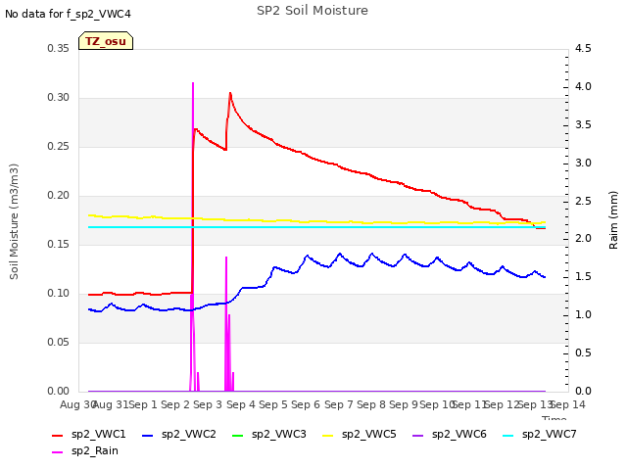The width and height of the screenshot is (627, 470).
Task: Click the Sep 8 x-axis tick label
Action: [x=371, y=404]
